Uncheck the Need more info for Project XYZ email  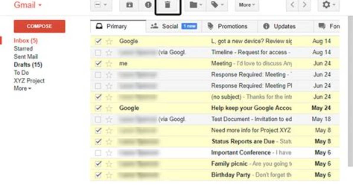pos(98,131)
